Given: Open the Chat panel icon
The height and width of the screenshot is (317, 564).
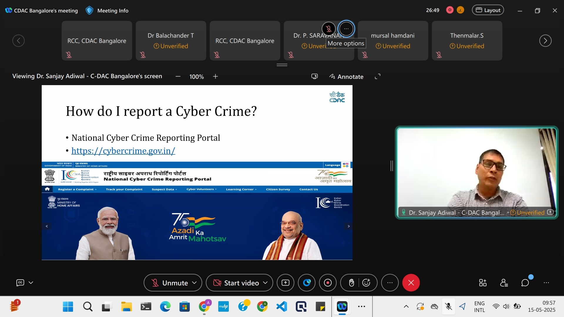Looking at the screenshot, I should point(525,283).
